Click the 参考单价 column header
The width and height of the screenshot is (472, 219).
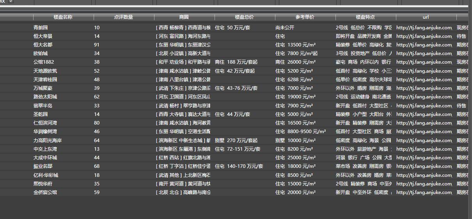pyautogui.click(x=305, y=17)
